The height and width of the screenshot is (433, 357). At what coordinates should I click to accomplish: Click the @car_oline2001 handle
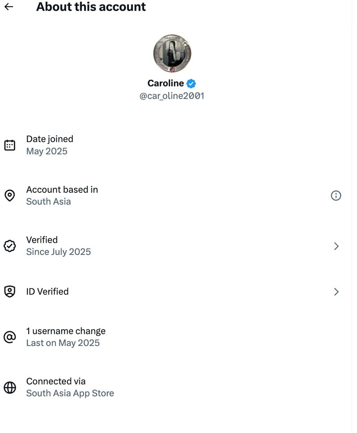pos(172,96)
